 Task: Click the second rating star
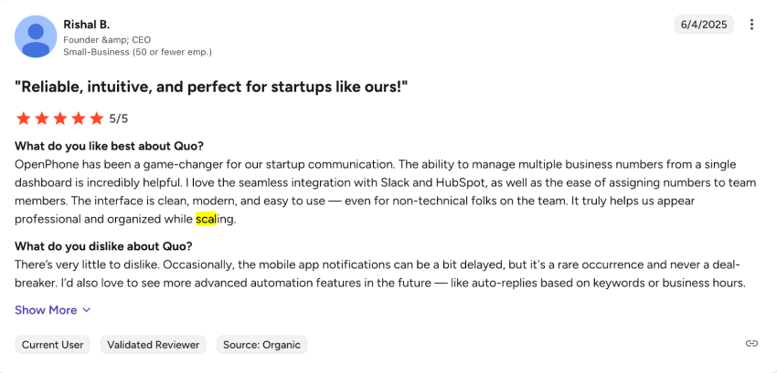click(x=42, y=119)
